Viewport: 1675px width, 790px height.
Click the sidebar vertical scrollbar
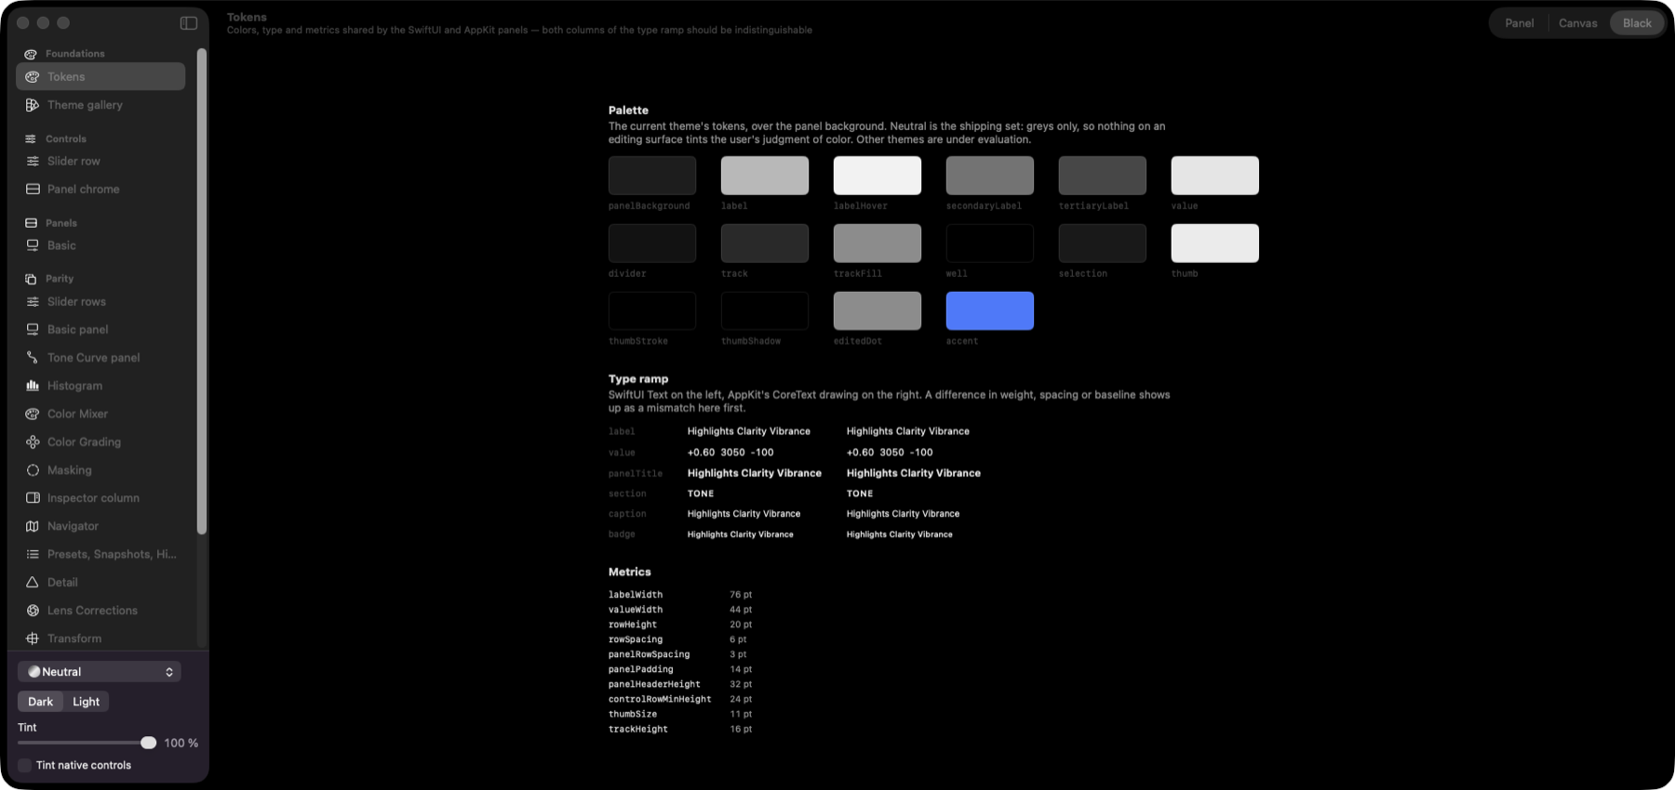pyautogui.click(x=202, y=291)
